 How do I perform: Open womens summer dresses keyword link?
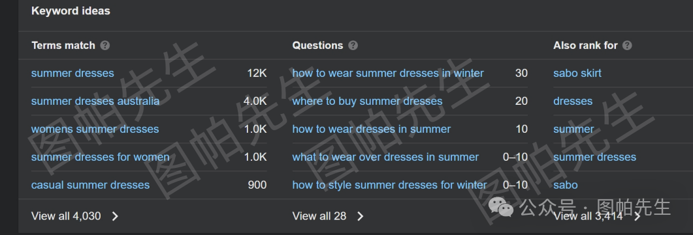point(95,129)
